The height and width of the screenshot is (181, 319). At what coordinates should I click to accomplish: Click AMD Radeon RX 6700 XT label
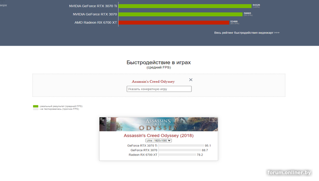pos(96,23)
